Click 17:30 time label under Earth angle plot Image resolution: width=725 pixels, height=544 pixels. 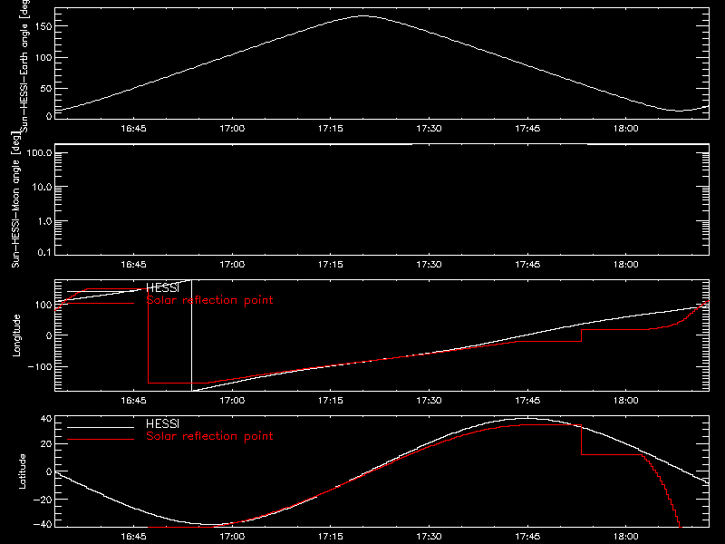coord(429,129)
